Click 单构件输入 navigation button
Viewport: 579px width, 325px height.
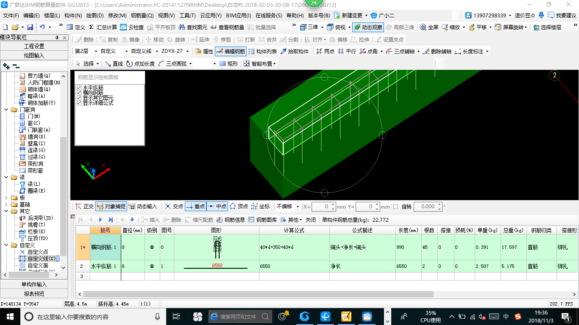tap(34, 284)
